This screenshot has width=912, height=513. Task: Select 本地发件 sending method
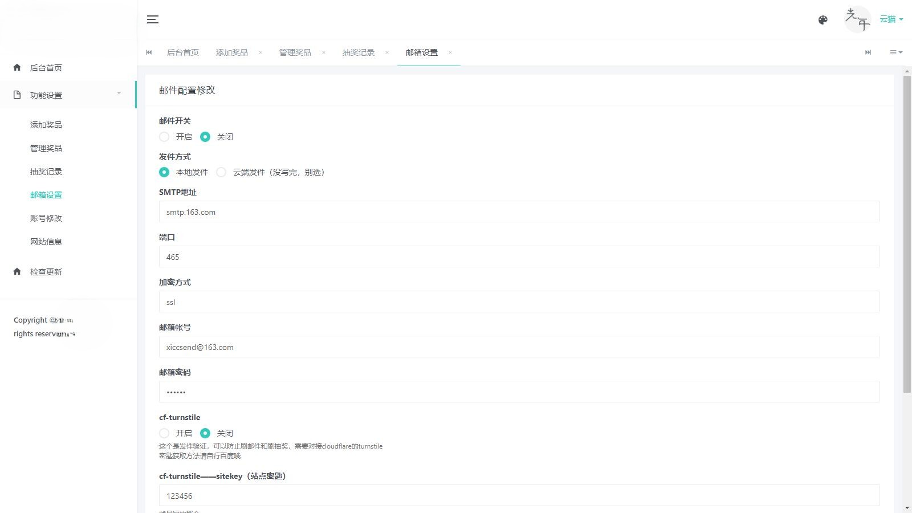click(164, 172)
